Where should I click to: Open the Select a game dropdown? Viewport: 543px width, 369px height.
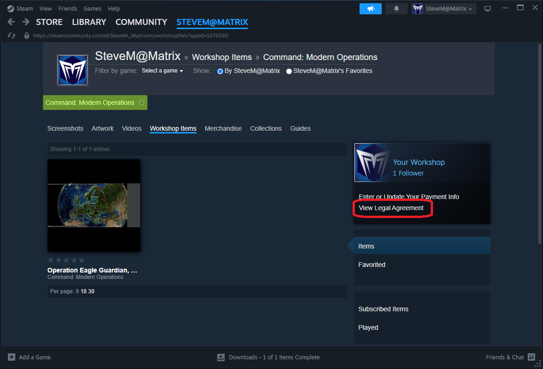coord(162,71)
